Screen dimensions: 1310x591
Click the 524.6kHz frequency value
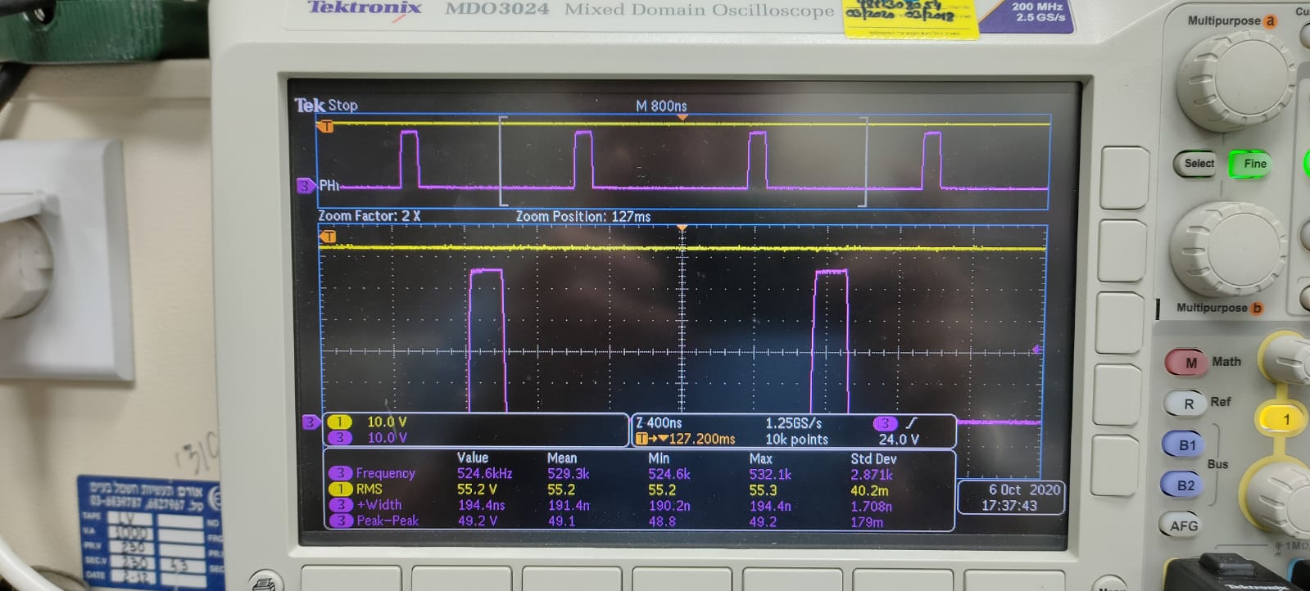(x=485, y=473)
